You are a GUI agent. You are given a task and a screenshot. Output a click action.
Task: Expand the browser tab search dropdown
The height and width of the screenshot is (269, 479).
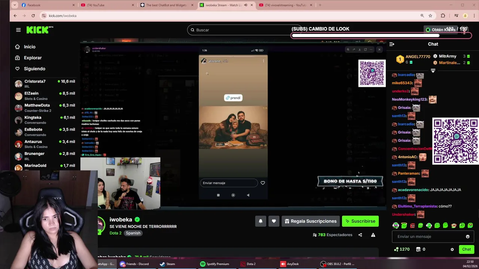[x=14, y=5]
